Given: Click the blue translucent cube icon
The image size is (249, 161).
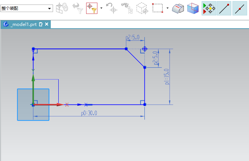Looking at the screenshot, I should tap(193, 8).
